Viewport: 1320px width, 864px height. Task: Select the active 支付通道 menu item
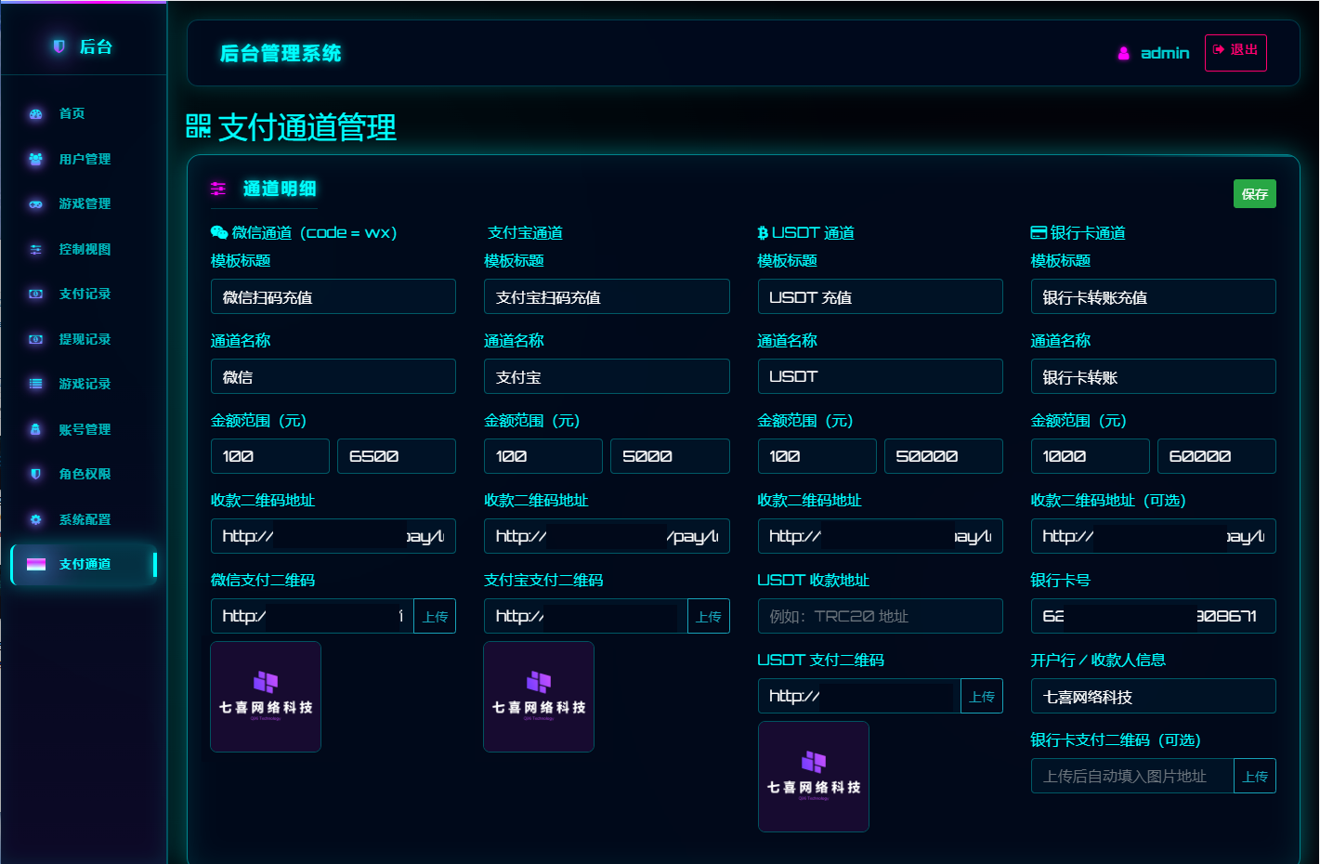tap(85, 564)
